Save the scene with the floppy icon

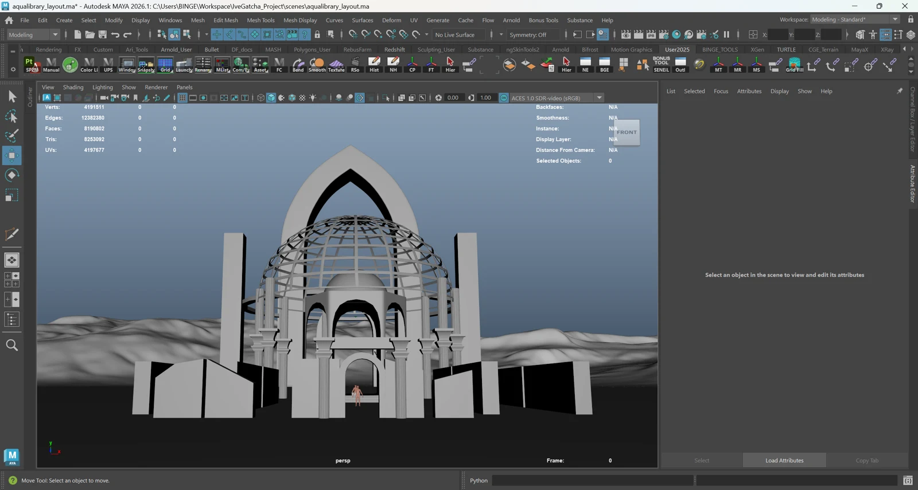(103, 34)
